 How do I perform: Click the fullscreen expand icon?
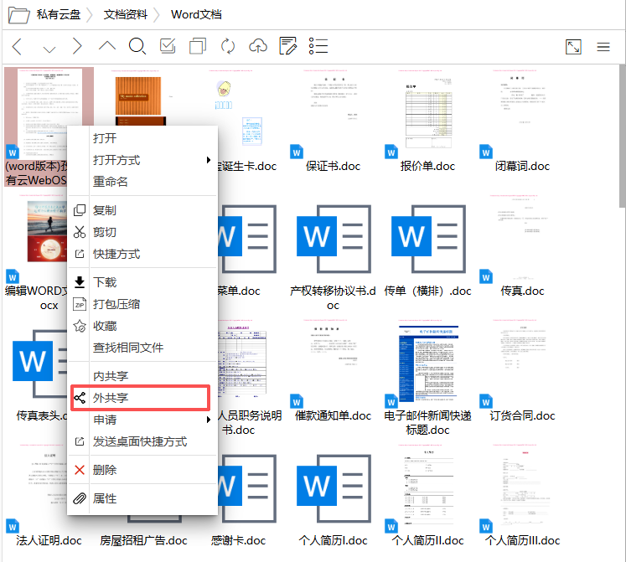pyautogui.click(x=573, y=47)
